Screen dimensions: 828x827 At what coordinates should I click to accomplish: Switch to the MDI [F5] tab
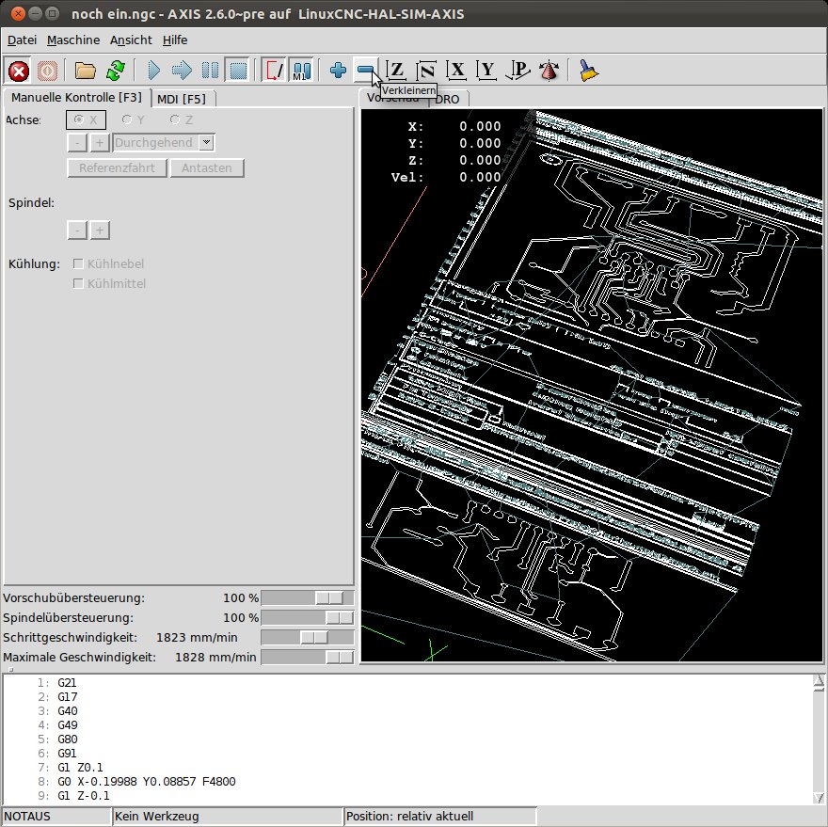point(183,98)
